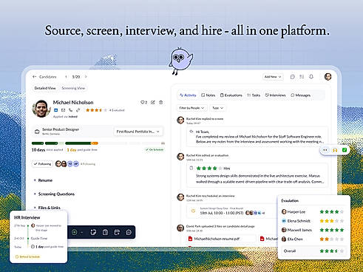
Task: Open the First Round Portfolio stage dropdown
Action: [138, 132]
